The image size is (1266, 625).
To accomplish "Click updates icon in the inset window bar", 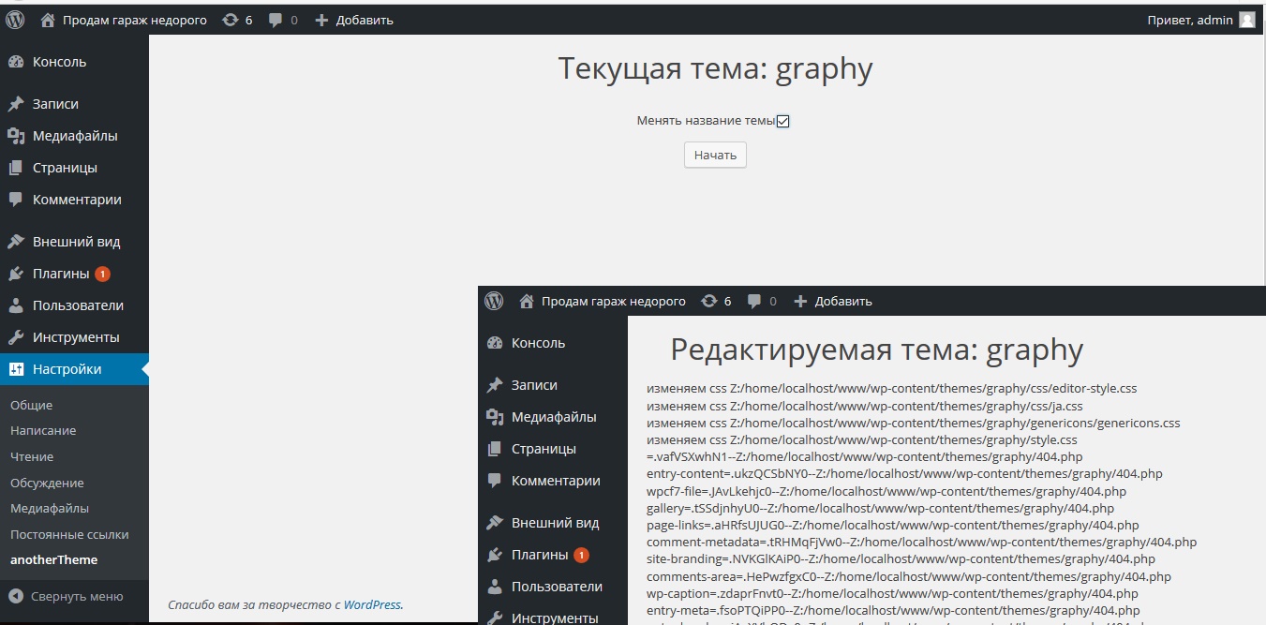I will [x=709, y=301].
